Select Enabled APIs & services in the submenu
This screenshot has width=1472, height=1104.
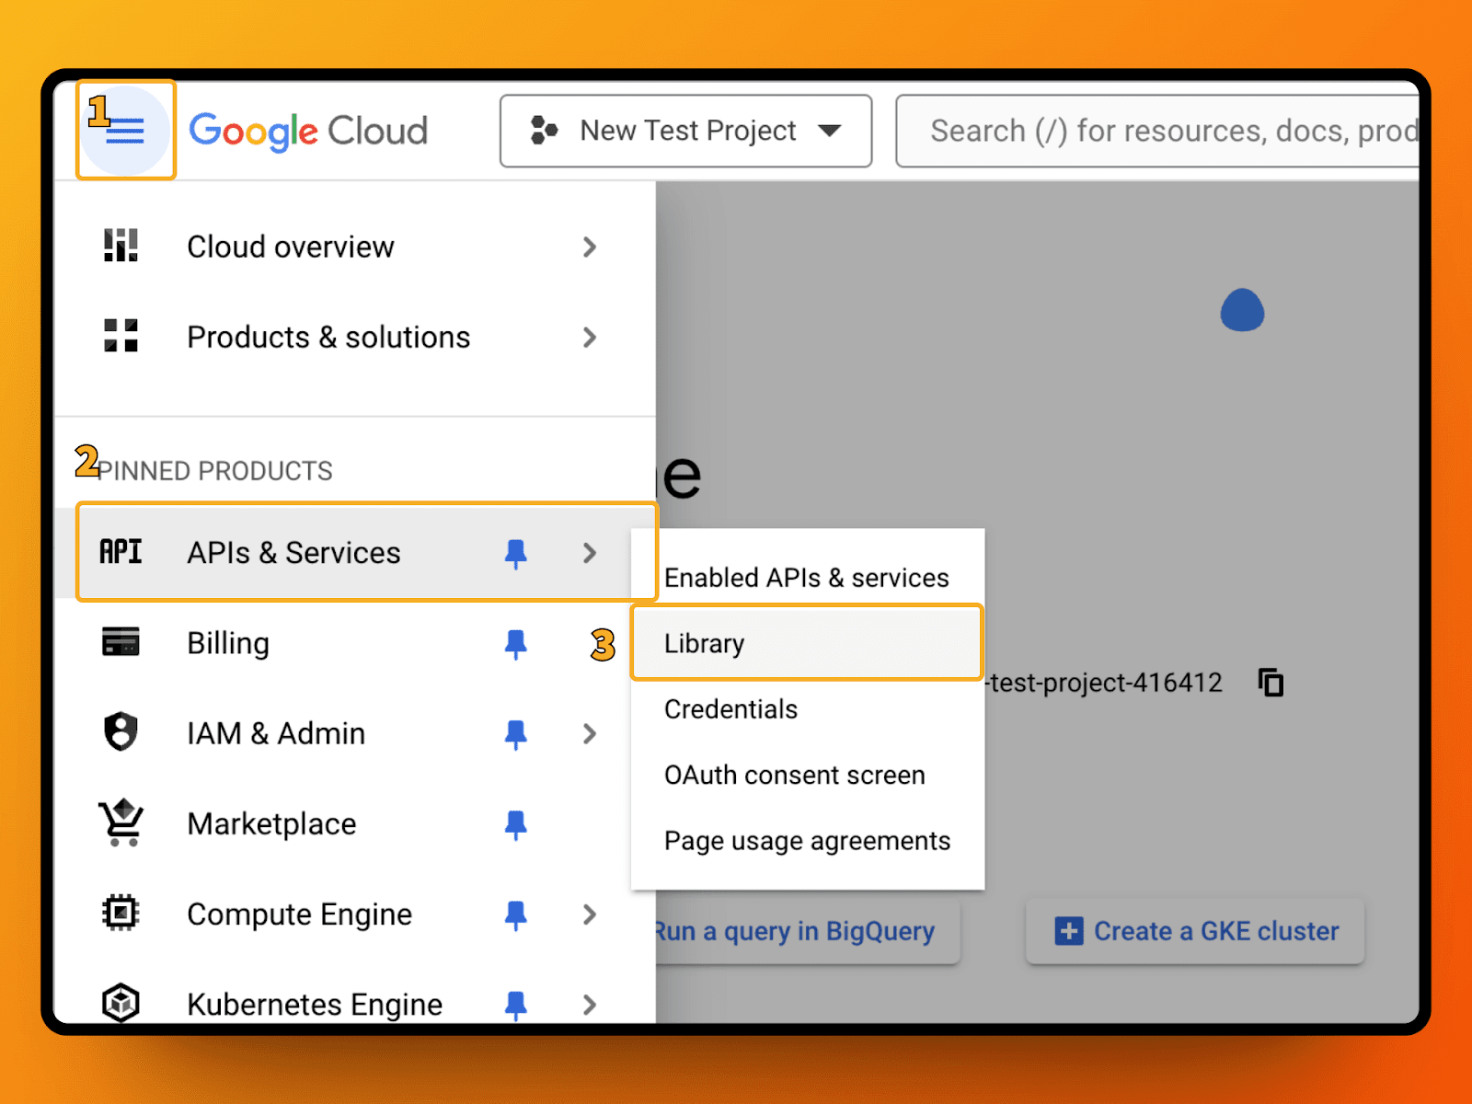coord(807,577)
